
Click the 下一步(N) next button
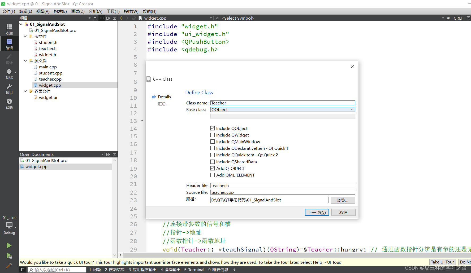(x=317, y=212)
